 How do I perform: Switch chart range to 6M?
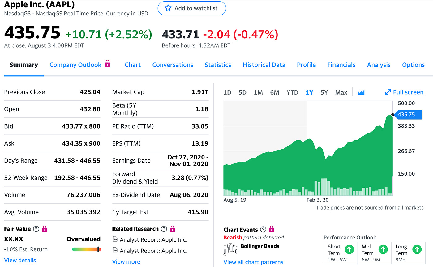(x=274, y=92)
